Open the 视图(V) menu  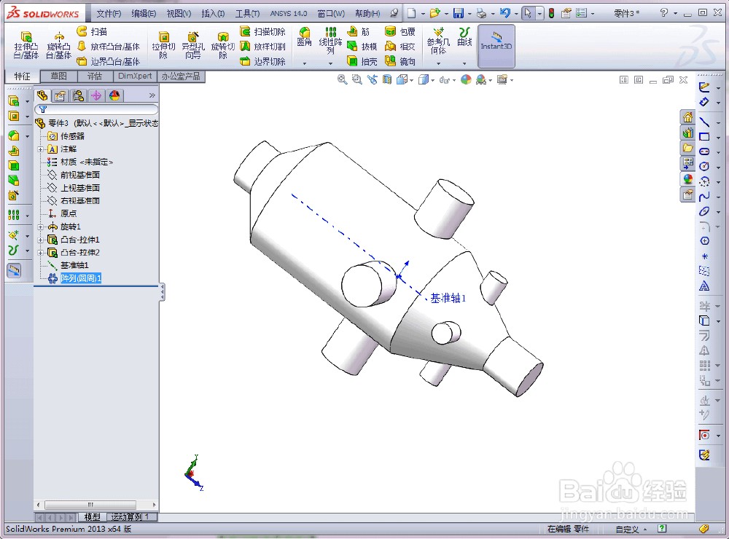179,13
